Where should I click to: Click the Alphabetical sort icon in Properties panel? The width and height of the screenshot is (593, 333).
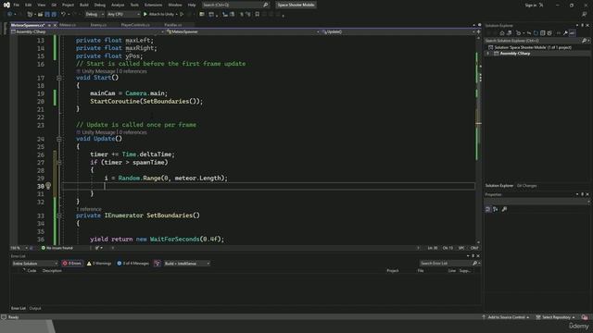[496, 209]
